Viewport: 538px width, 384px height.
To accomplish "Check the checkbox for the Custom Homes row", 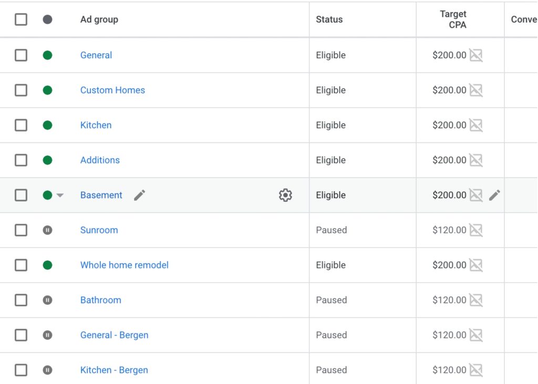I will (21, 90).
